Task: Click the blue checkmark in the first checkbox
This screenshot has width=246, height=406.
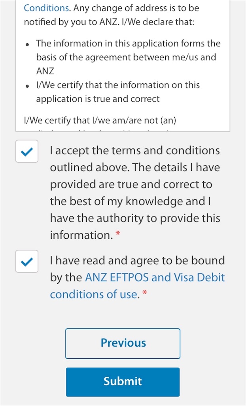Action: (x=27, y=152)
